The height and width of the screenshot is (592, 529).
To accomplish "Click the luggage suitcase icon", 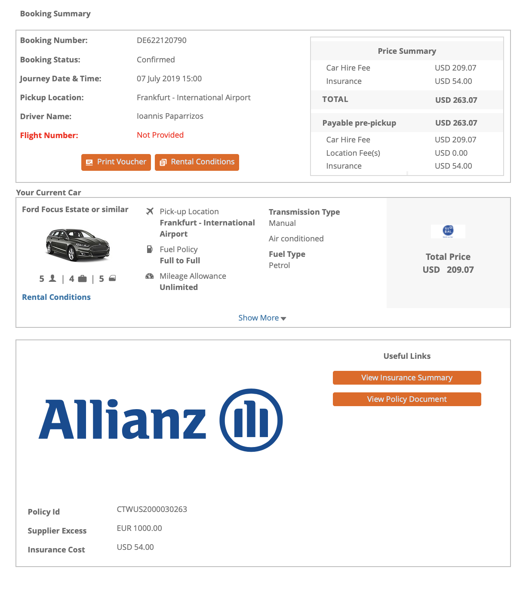I will [x=83, y=279].
